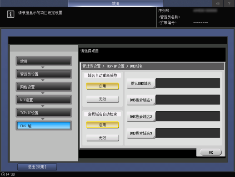This screenshot has width=235, height=177.
Task: Click the DNS搜索域名3 button
Action: click(x=141, y=133)
